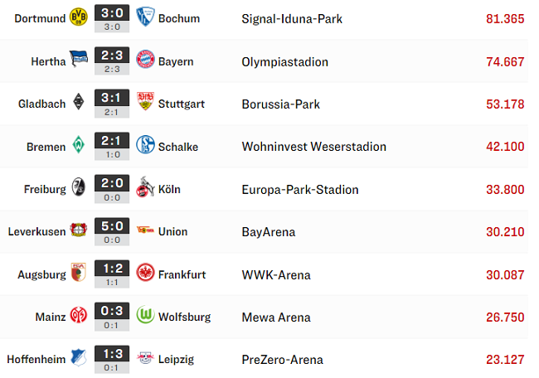
Task: Open the Hoffenheim team name link
Action: tap(36, 360)
